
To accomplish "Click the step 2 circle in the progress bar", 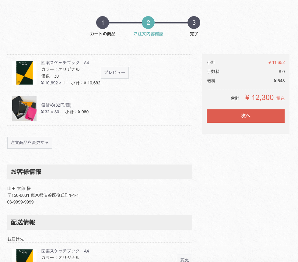I will point(148,23).
